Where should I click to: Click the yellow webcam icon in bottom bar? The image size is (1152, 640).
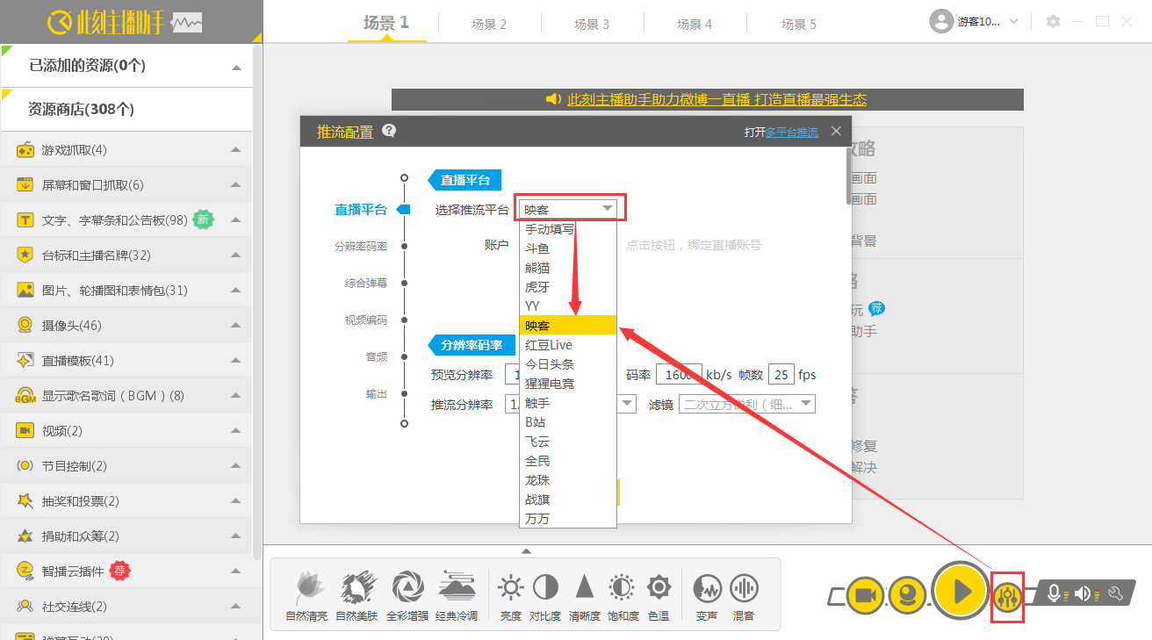(907, 595)
